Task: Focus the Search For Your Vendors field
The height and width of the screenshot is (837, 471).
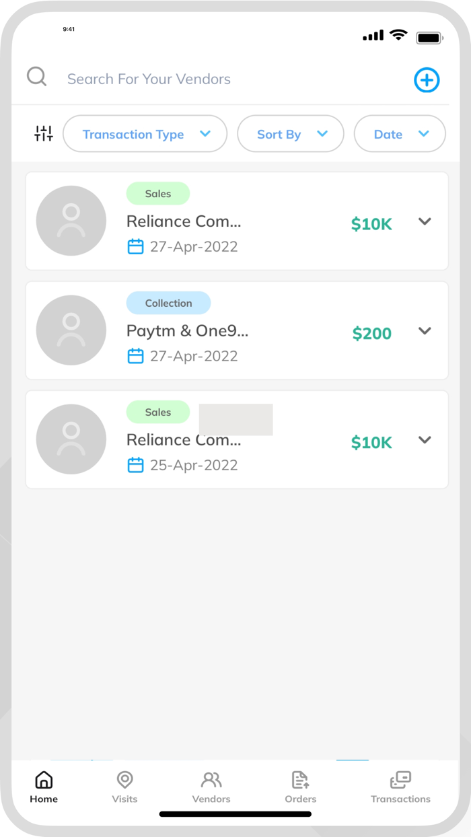Action: pos(229,79)
